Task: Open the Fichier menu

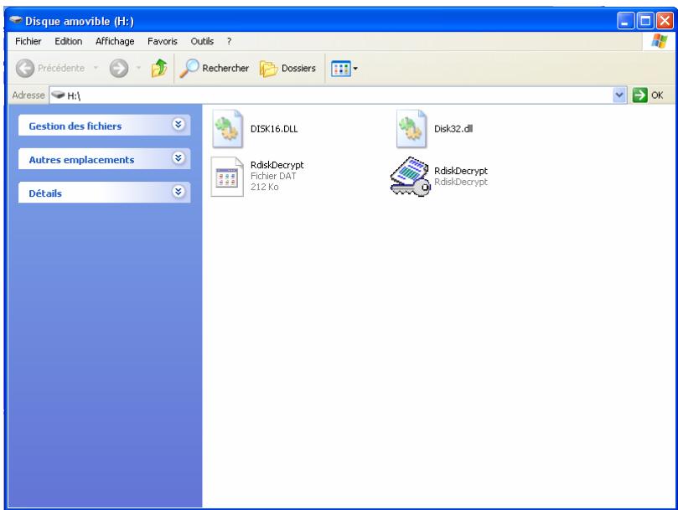Action: coord(28,42)
